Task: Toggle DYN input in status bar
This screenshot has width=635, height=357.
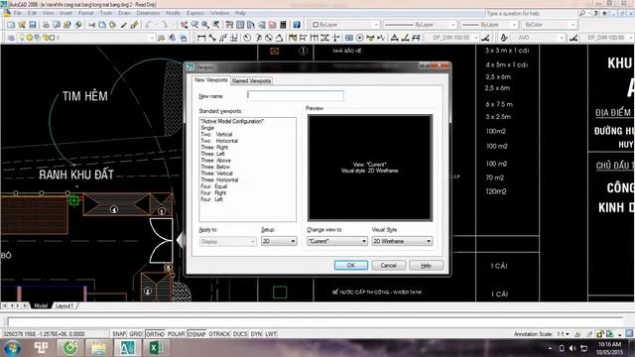Action: coord(256,334)
